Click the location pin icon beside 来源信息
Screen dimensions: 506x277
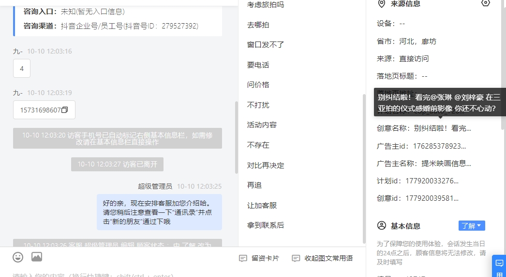pos(382,3)
